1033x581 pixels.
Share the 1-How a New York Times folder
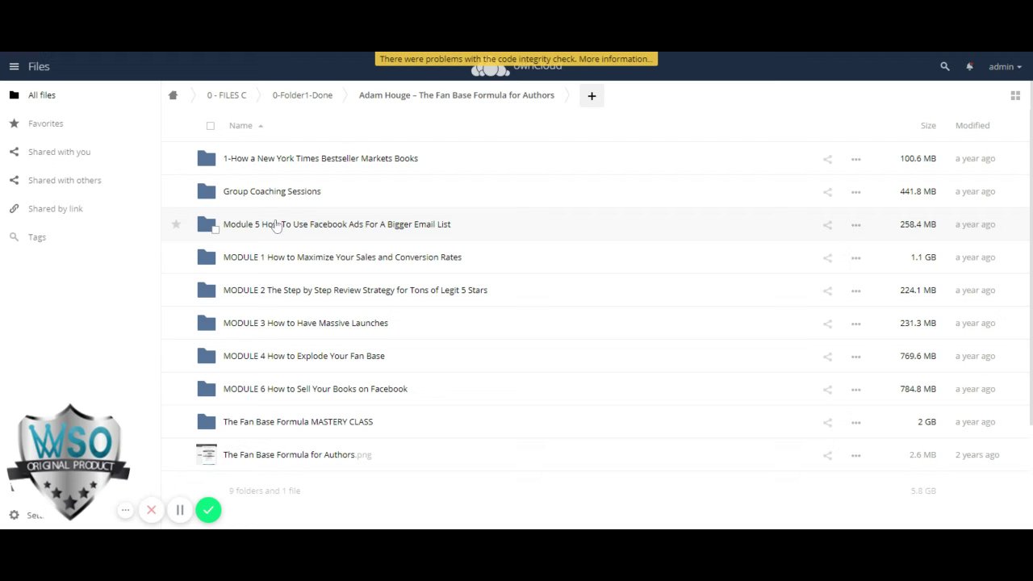point(827,159)
